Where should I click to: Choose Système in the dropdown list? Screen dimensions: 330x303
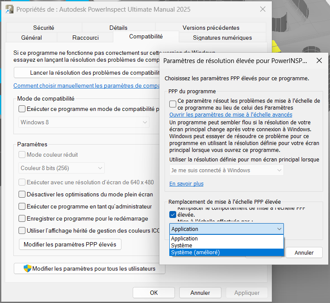pos(227,246)
